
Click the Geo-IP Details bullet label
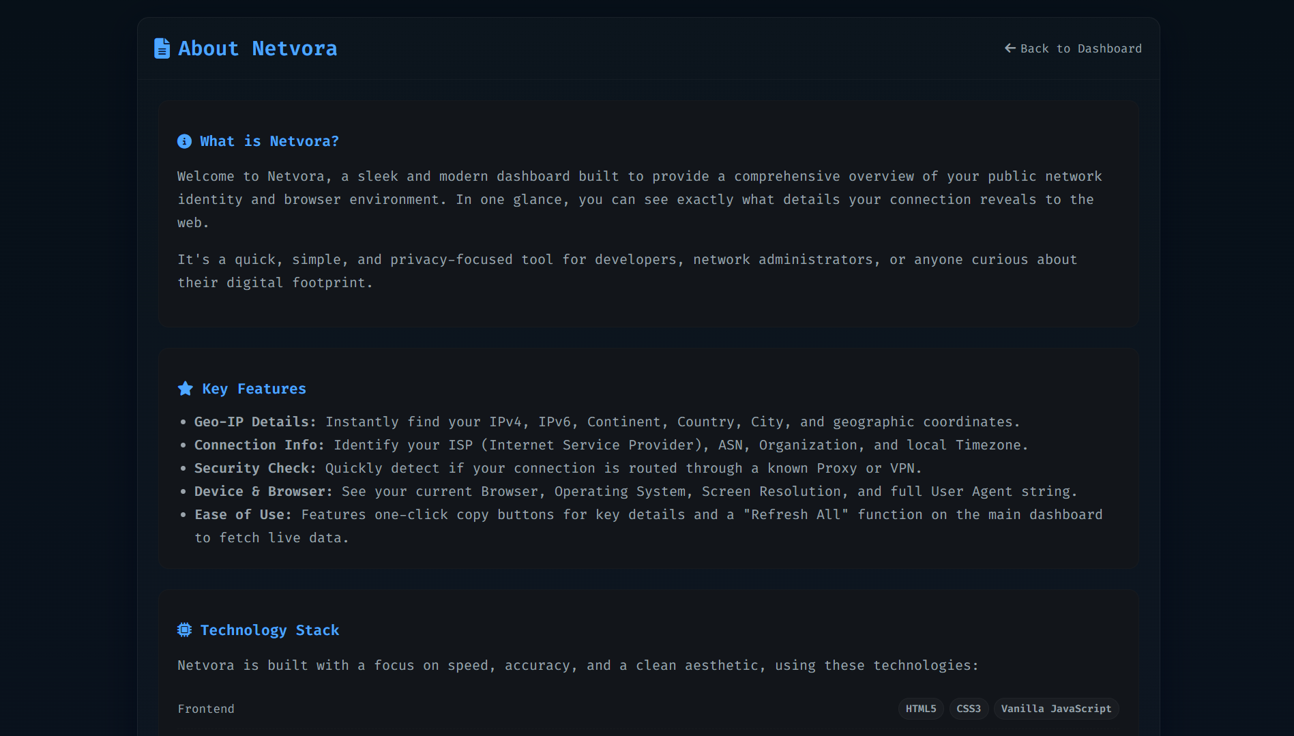click(x=255, y=422)
